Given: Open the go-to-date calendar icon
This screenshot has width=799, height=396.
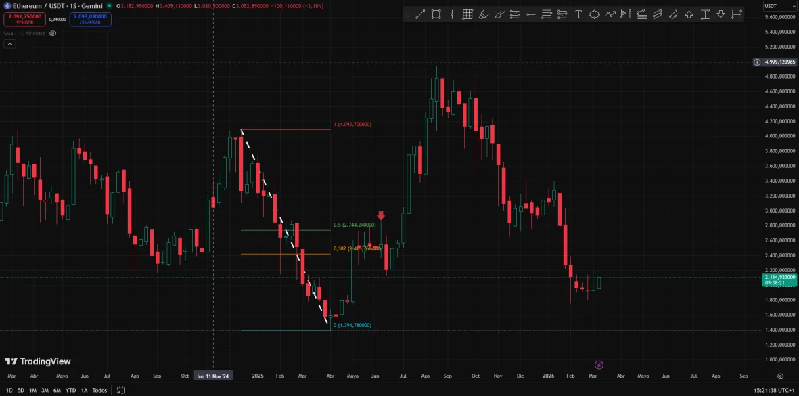Looking at the screenshot, I should tap(121, 390).
